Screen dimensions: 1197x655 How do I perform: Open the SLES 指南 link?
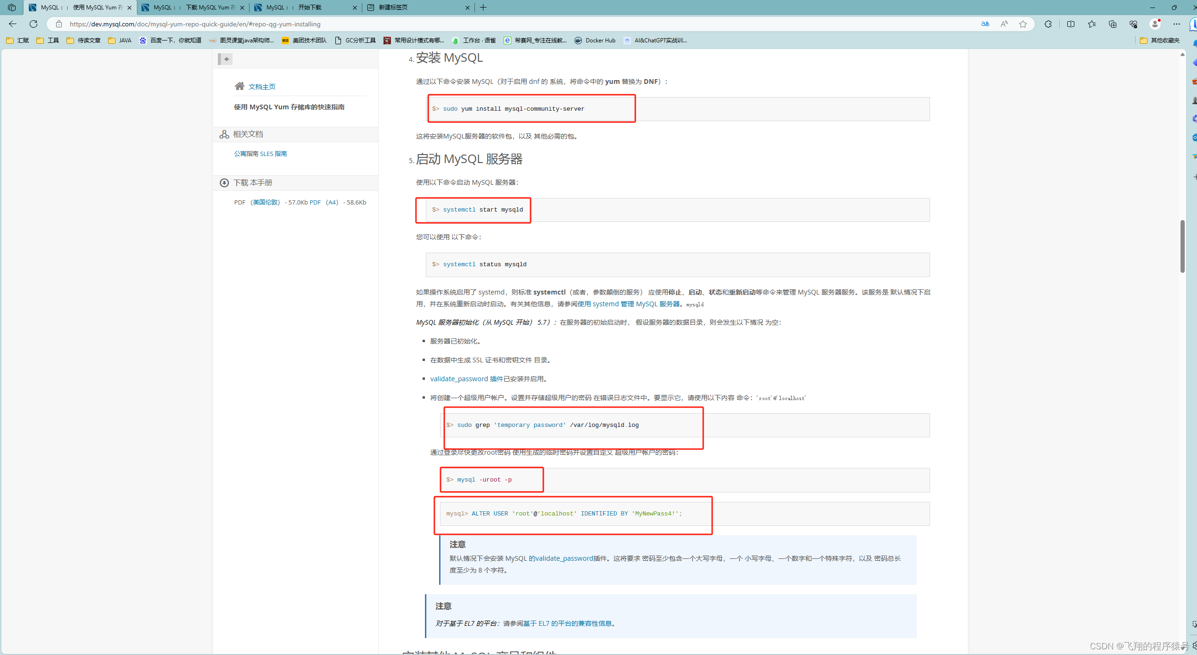pyautogui.click(x=274, y=154)
